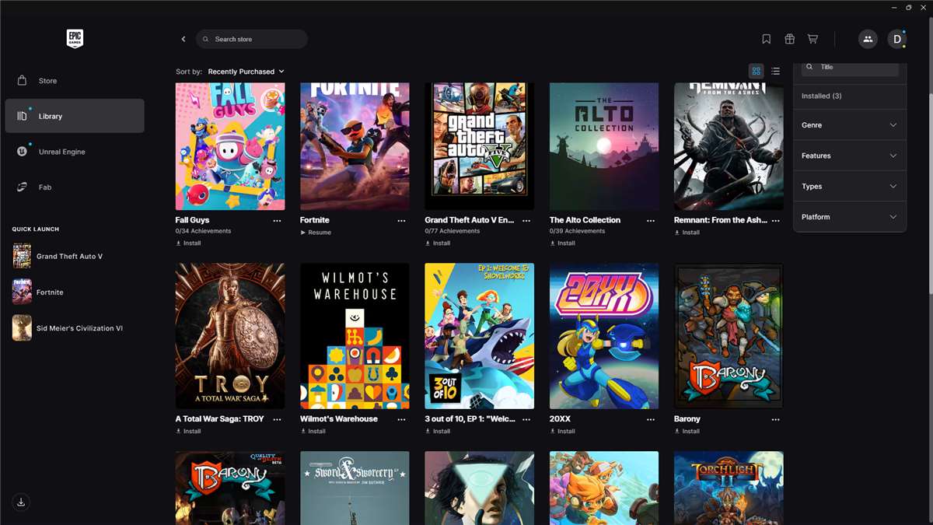Open the gift redemption icon

789,39
